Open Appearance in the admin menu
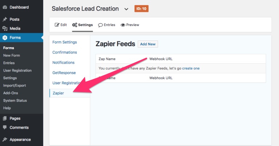This screenshot has width=279, height=146. [x=20, y=139]
